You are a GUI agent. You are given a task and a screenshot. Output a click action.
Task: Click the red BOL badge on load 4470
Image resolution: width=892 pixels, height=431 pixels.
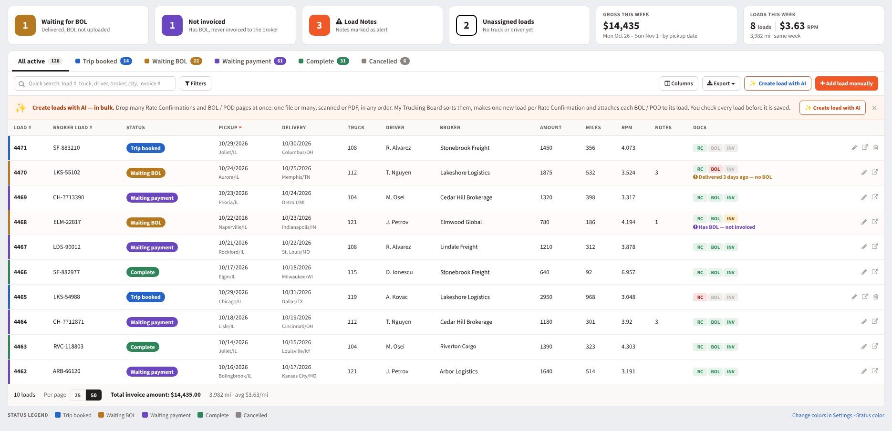pos(715,169)
